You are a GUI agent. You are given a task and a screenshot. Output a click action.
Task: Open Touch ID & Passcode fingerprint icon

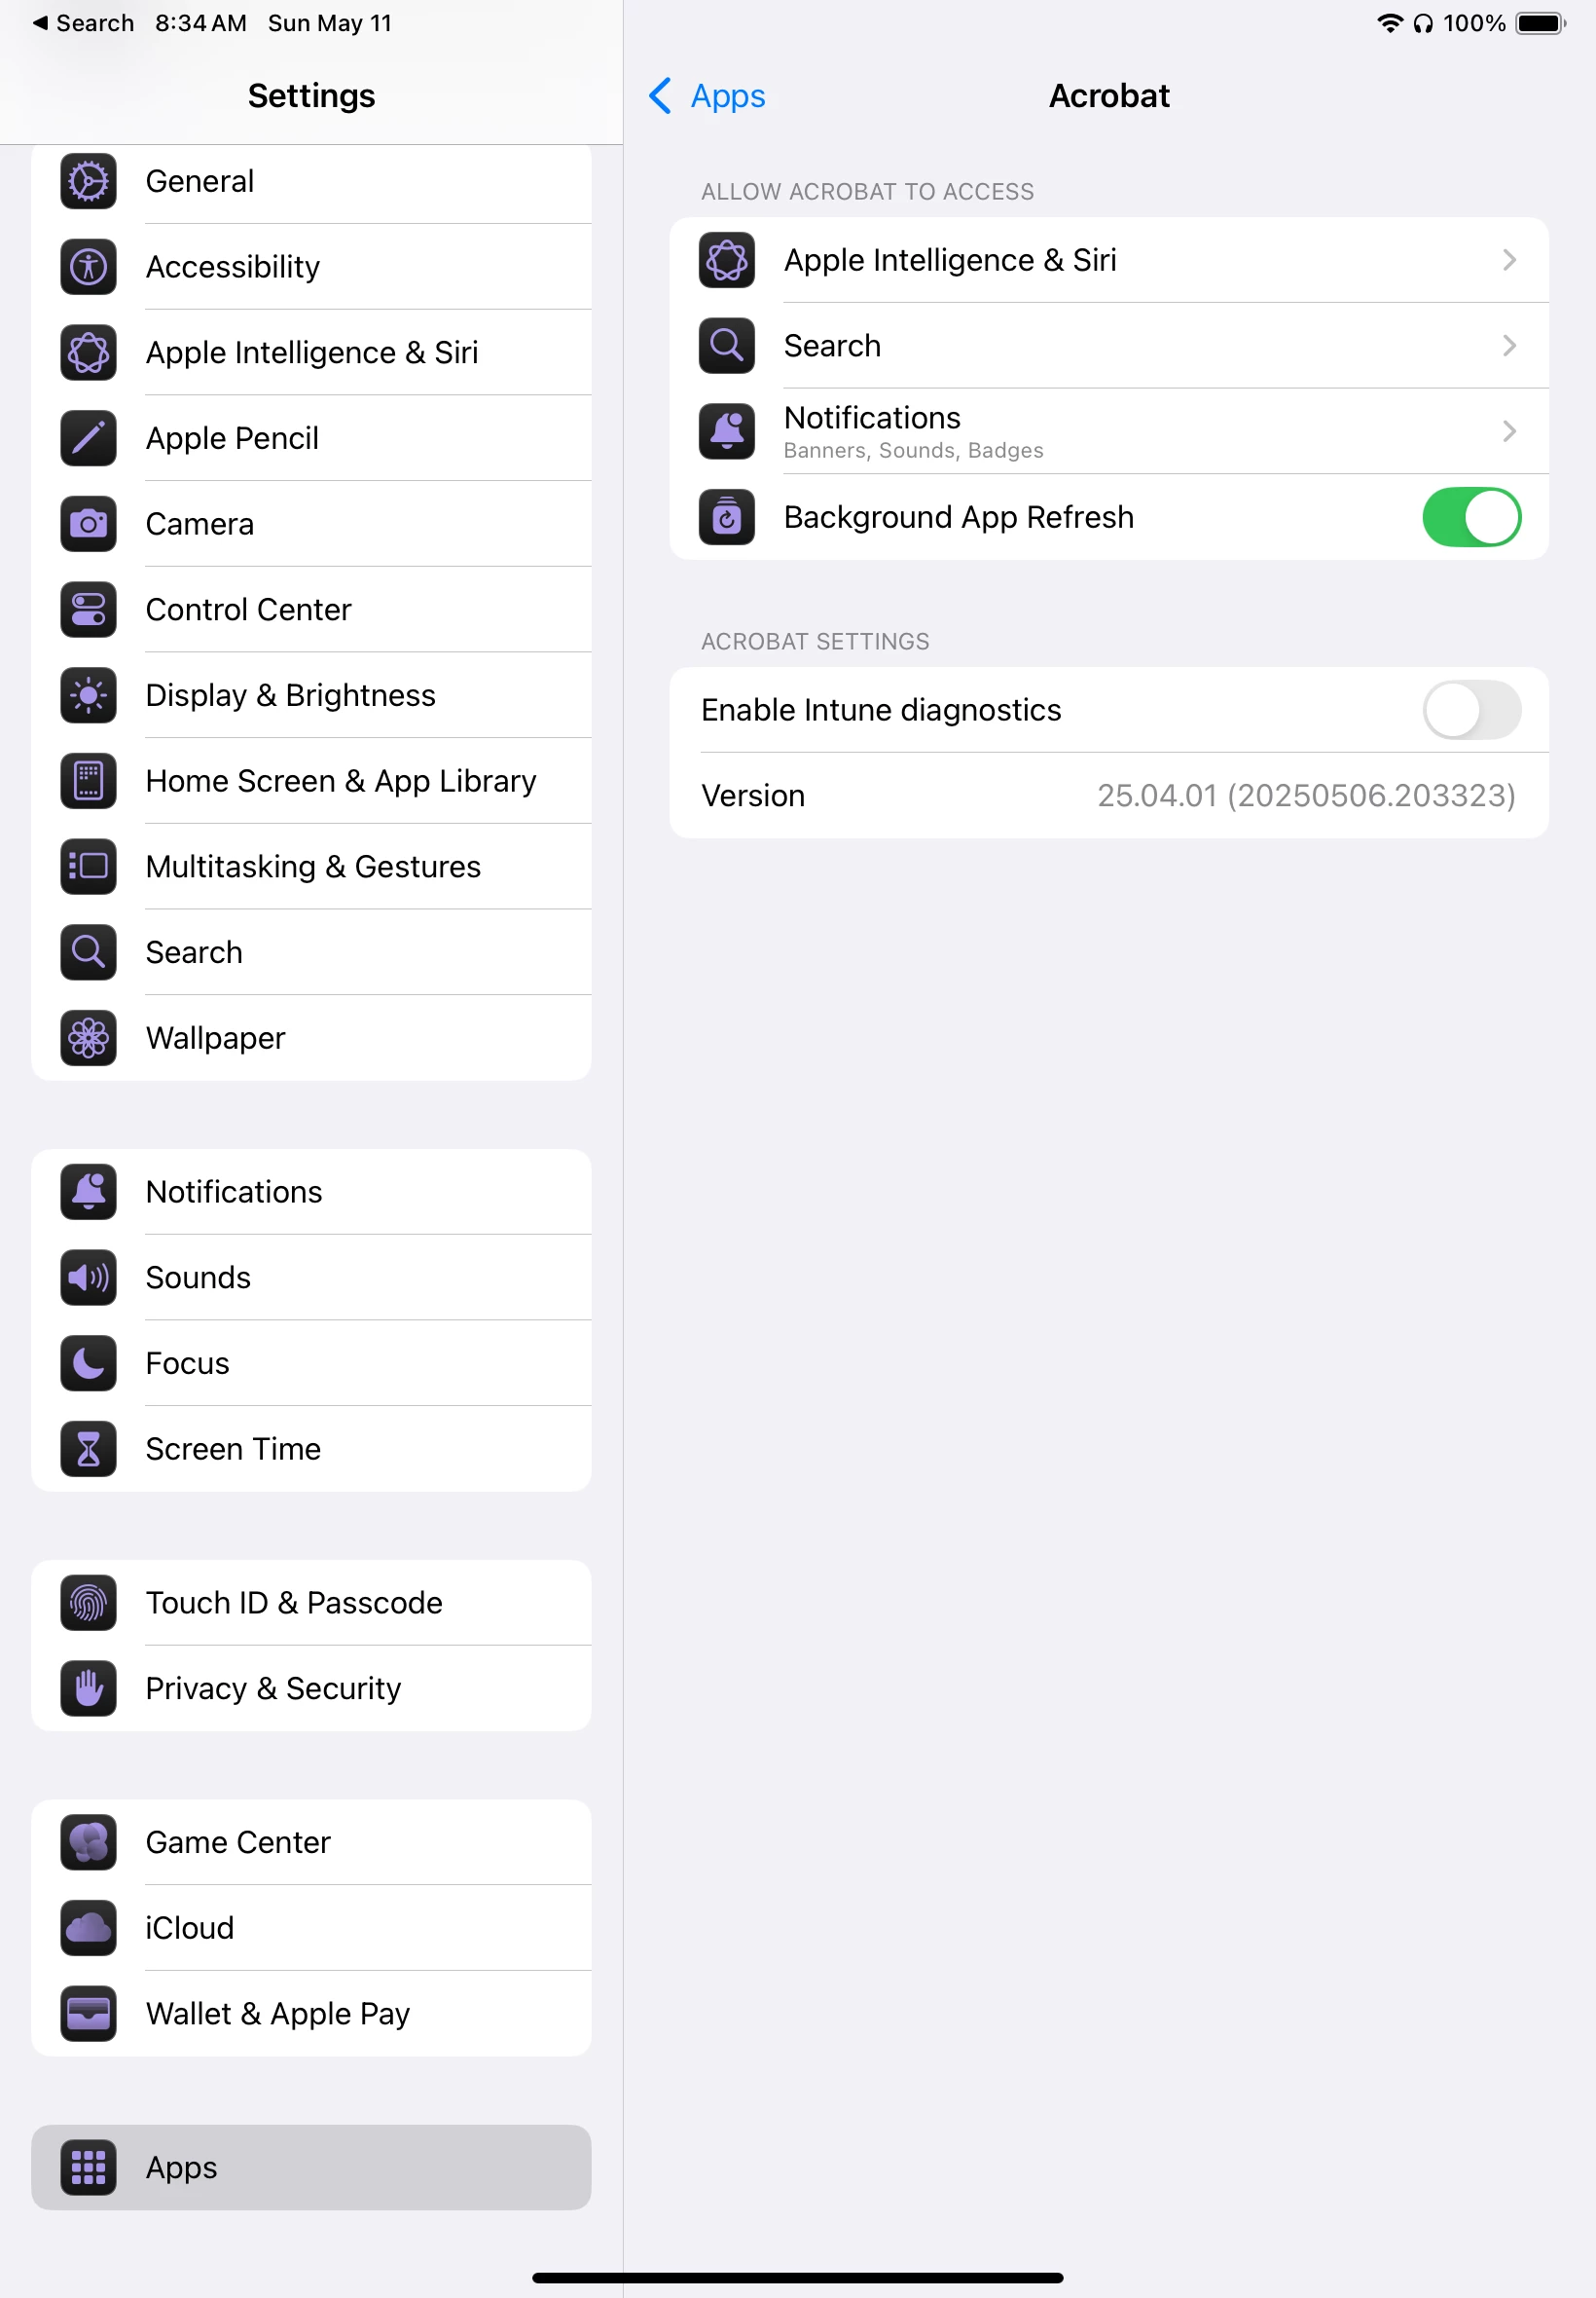click(x=88, y=1603)
